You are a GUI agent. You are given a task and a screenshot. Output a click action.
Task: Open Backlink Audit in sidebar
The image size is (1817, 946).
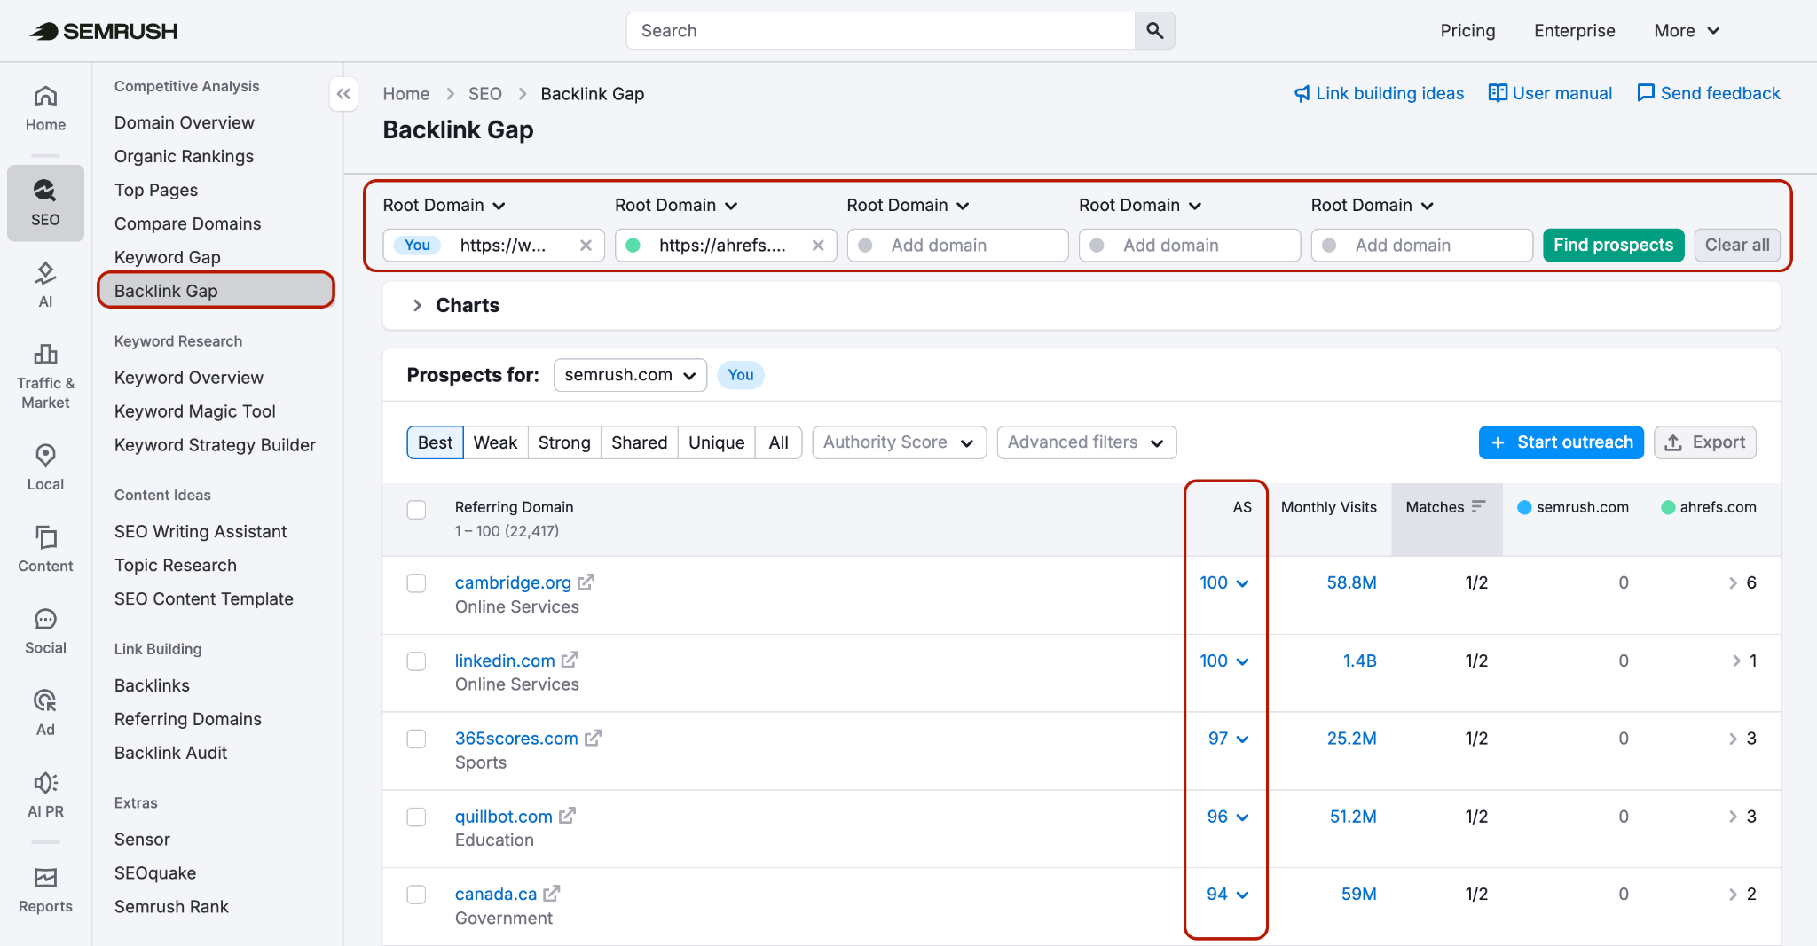click(x=171, y=753)
